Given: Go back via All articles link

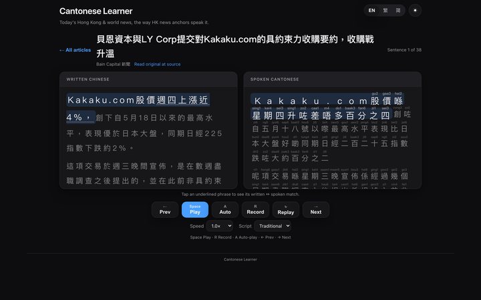Looking at the screenshot, I should pyautogui.click(x=75, y=50).
